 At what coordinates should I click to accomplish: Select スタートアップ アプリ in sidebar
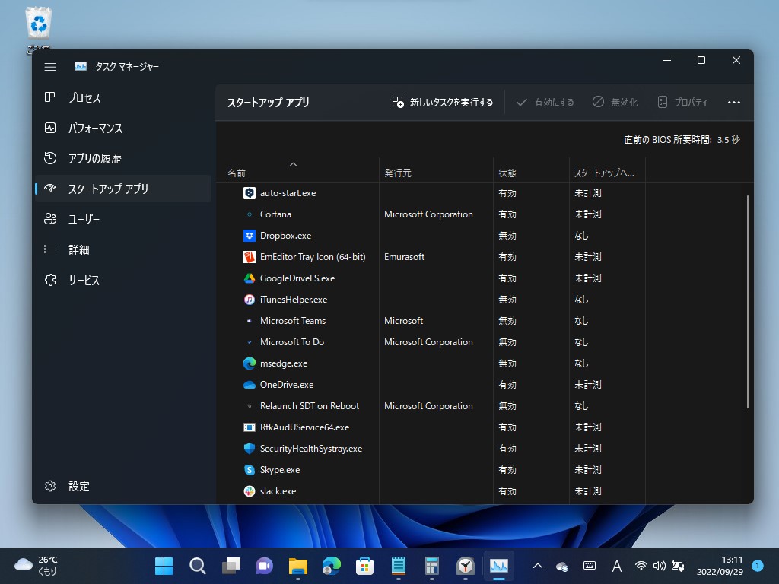point(123,189)
